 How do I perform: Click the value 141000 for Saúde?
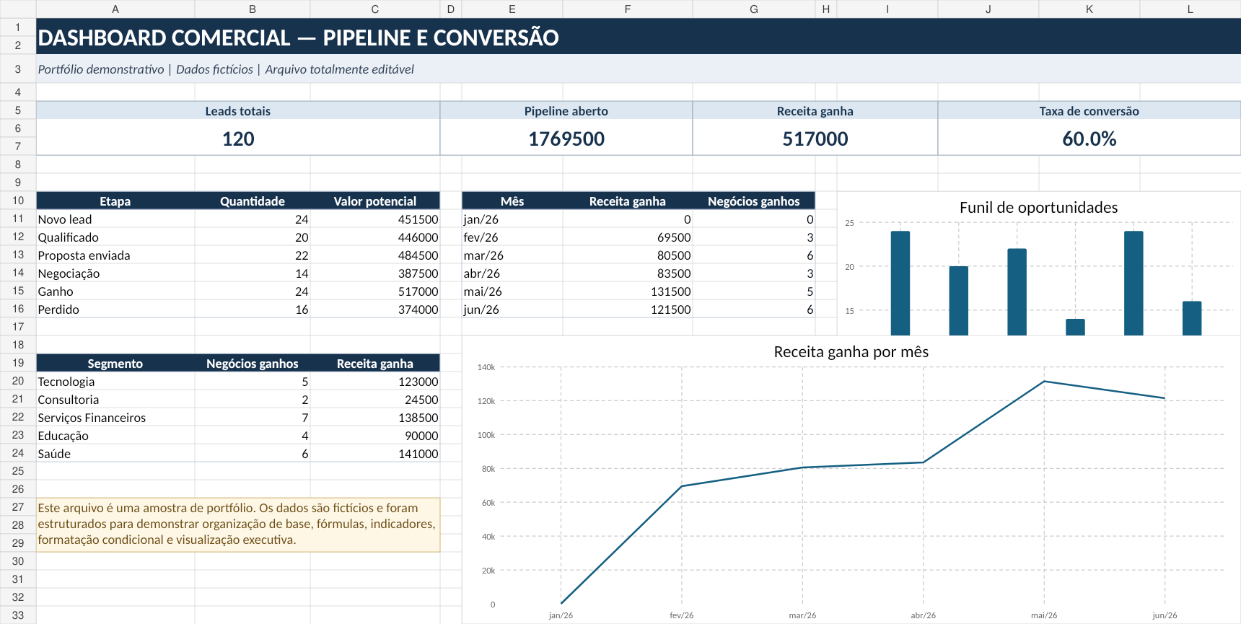point(375,453)
